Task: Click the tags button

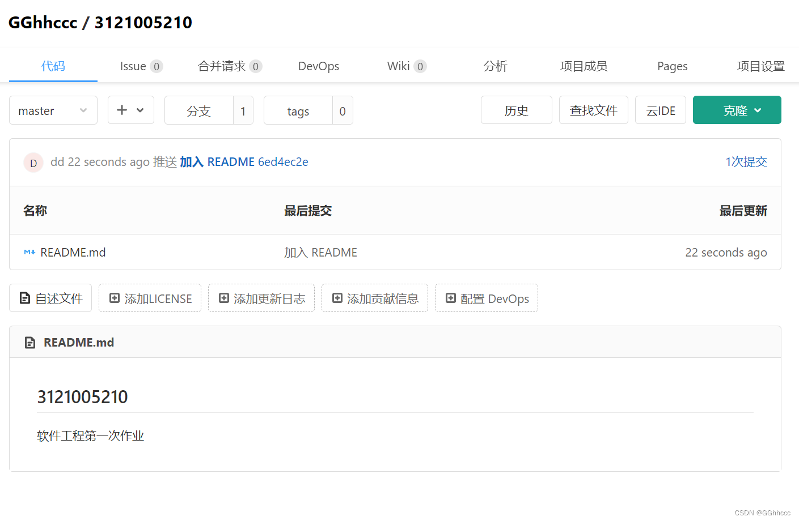Action: [298, 110]
